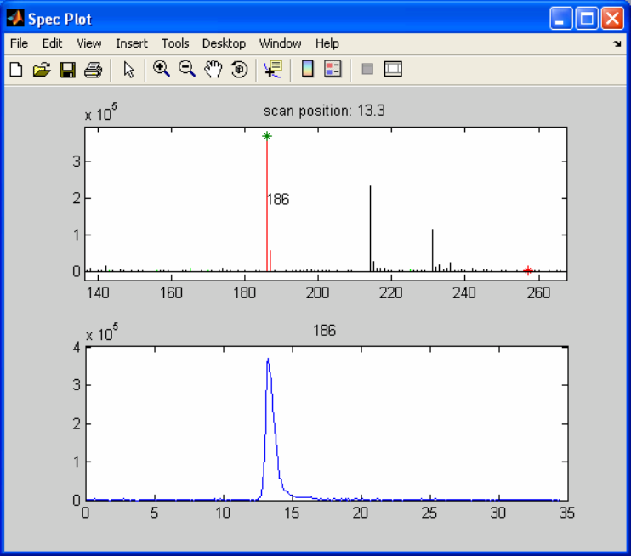
Task: Print the figure using the printer icon
Action: tap(93, 70)
